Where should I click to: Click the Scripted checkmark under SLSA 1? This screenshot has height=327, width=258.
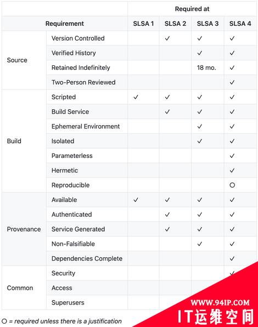(136, 97)
